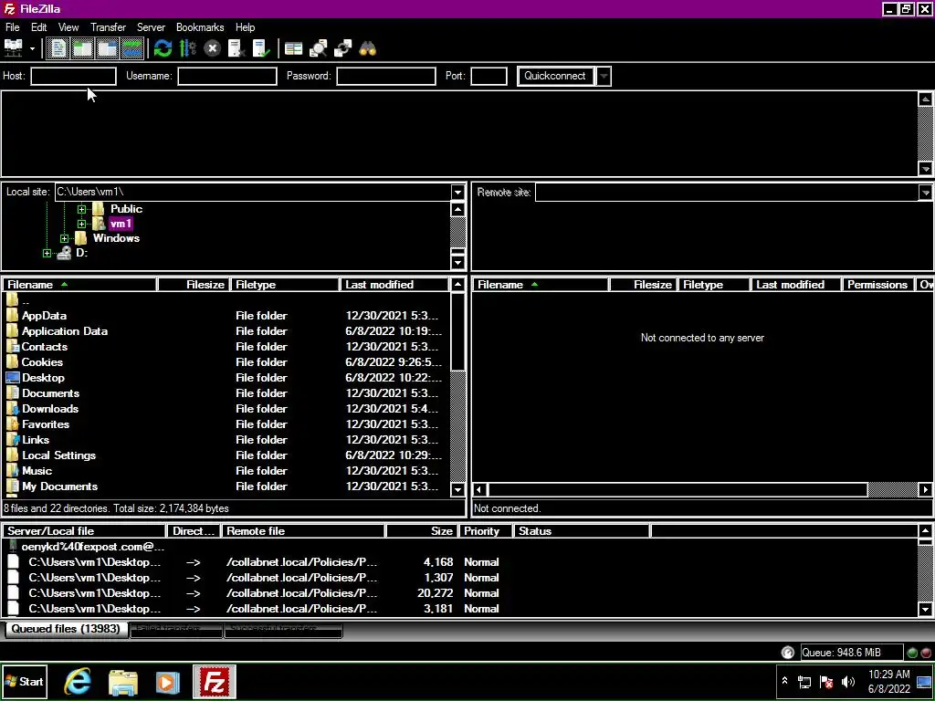Cancel the current operation
The width and height of the screenshot is (935, 701).
click(212, 48)
